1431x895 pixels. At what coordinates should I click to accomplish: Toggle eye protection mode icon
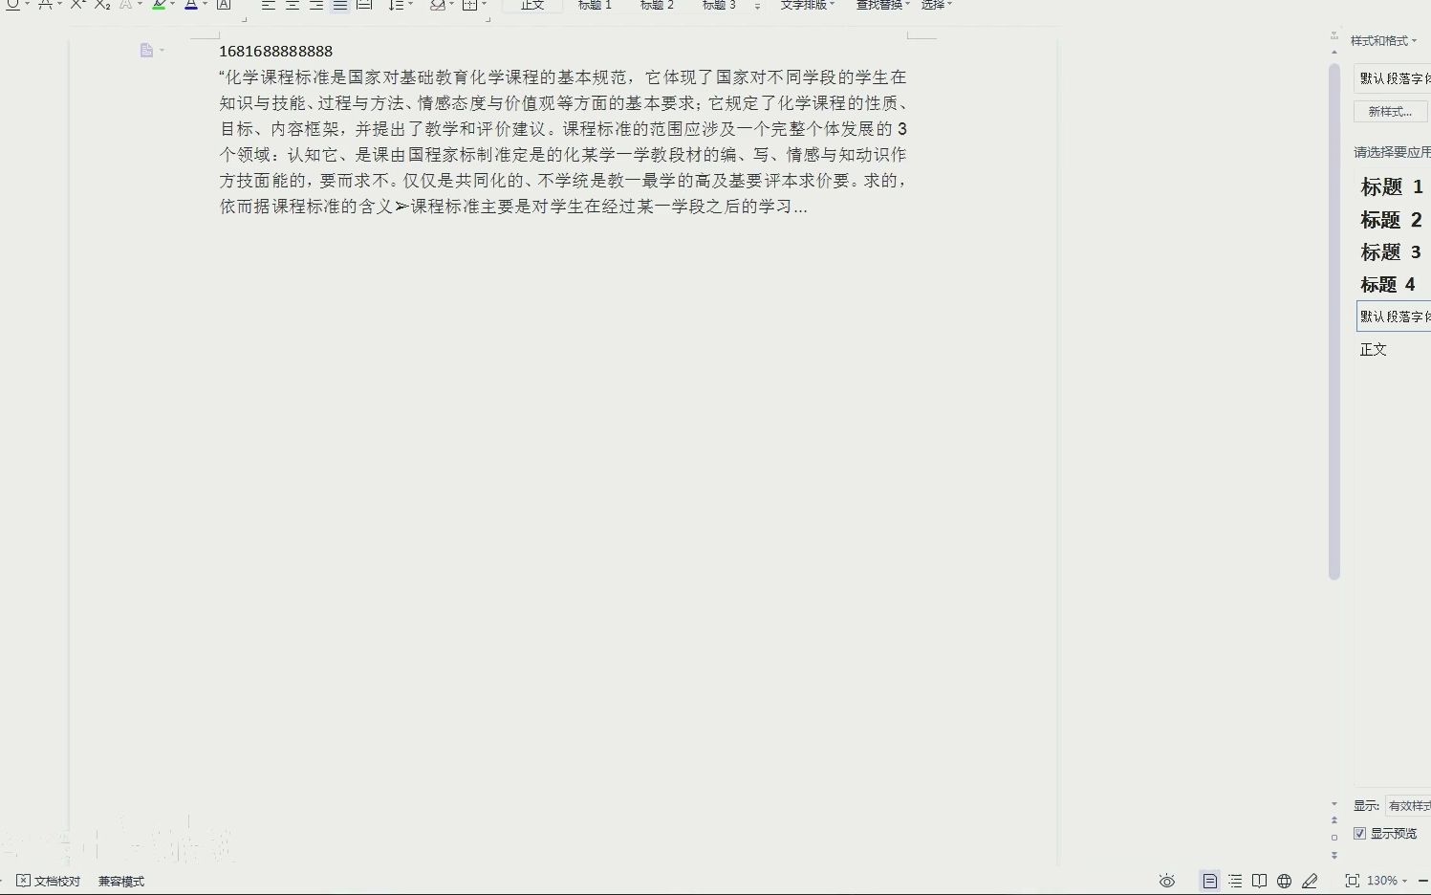pos(1167,881)
